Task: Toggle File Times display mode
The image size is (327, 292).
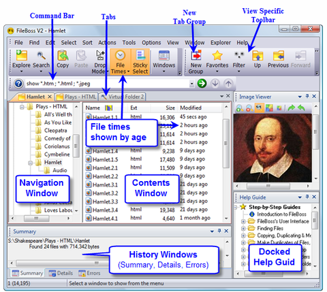Action: 121,62
